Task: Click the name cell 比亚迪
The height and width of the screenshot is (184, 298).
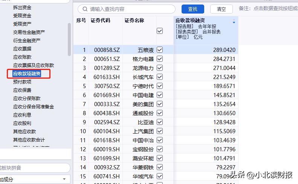Action: coord(145,122)
